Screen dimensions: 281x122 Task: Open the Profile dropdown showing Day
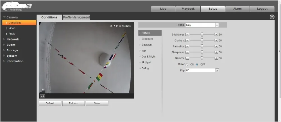202,25
